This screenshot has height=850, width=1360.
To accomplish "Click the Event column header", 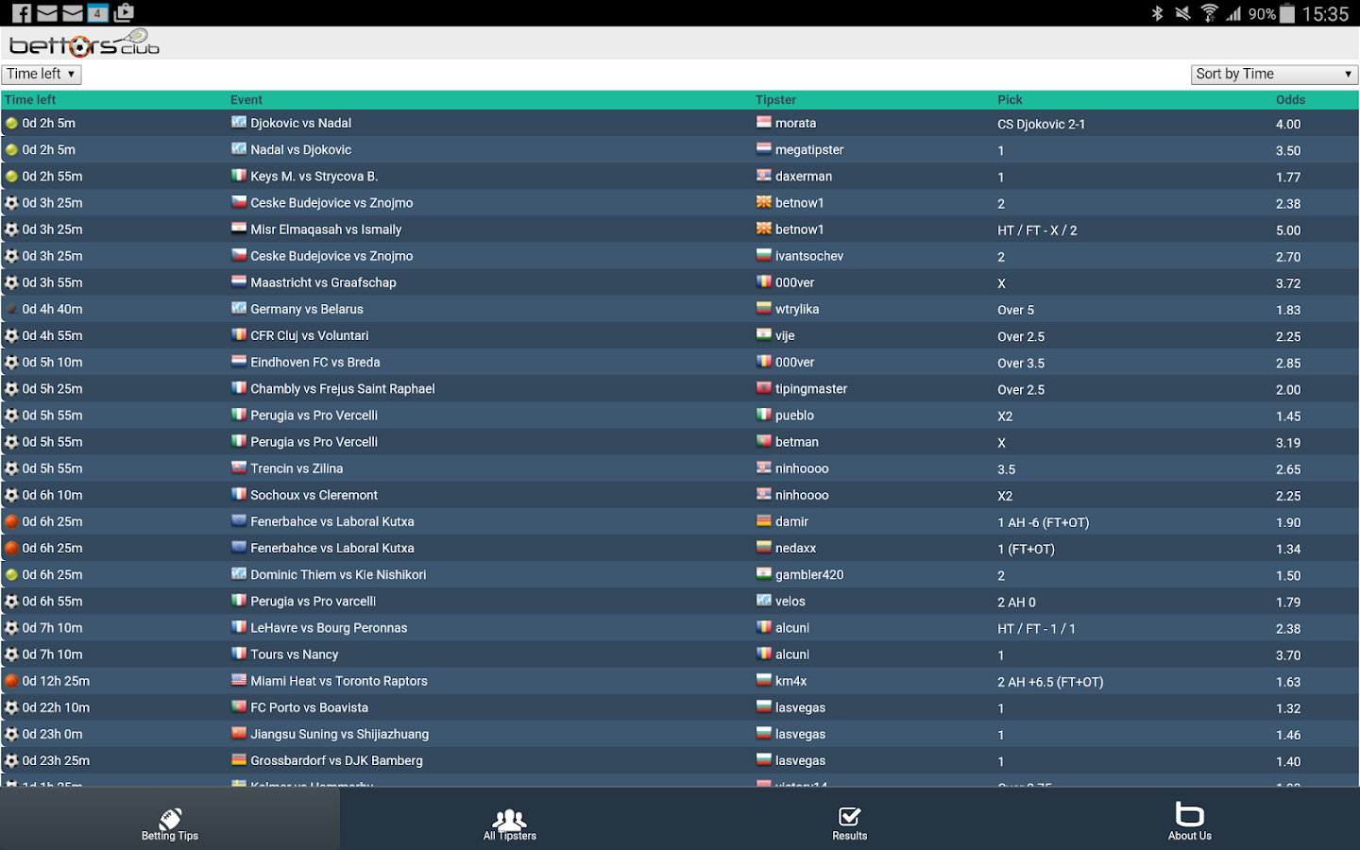I will click(246, 100).
